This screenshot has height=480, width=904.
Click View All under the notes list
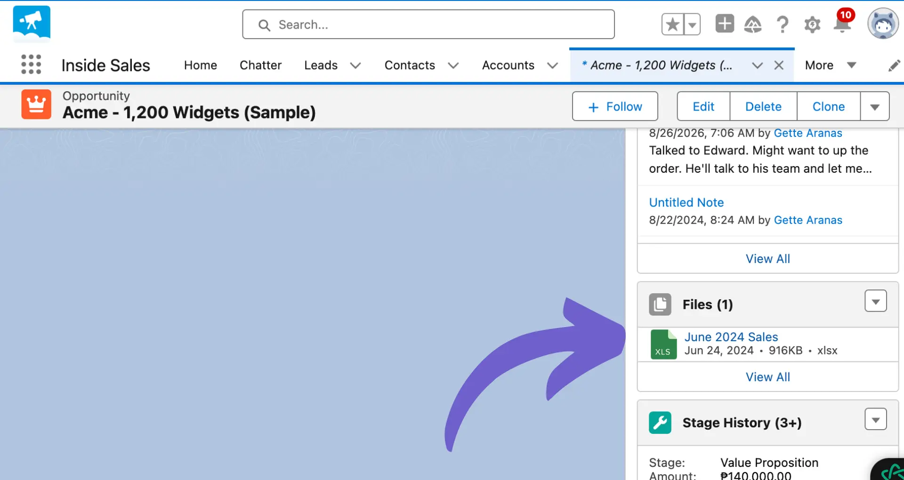click(x=768, y=259)
